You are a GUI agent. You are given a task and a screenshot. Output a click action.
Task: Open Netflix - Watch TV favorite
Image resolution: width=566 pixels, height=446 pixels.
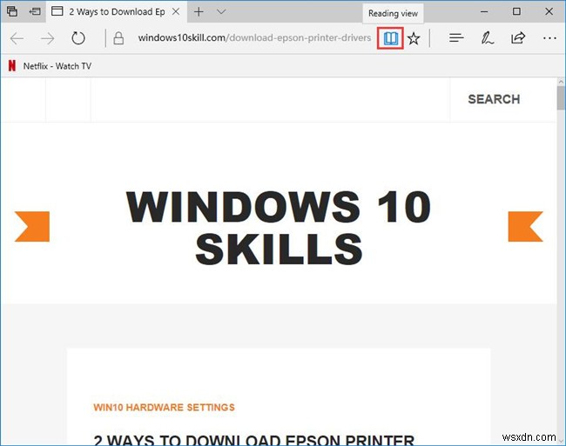click(50, 66)
